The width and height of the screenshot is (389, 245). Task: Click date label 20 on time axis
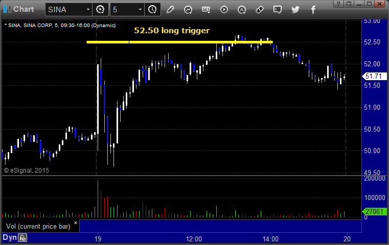[x=347, y=239]
